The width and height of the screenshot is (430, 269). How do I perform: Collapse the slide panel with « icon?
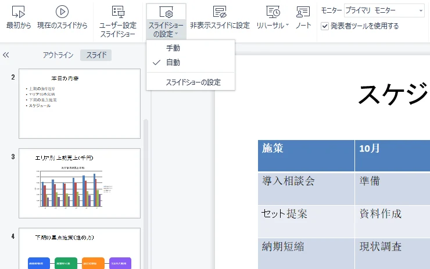click(6, 55)
